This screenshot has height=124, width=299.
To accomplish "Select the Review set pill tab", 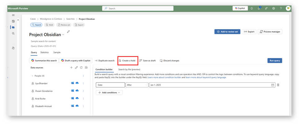I will tap(64, 25).
